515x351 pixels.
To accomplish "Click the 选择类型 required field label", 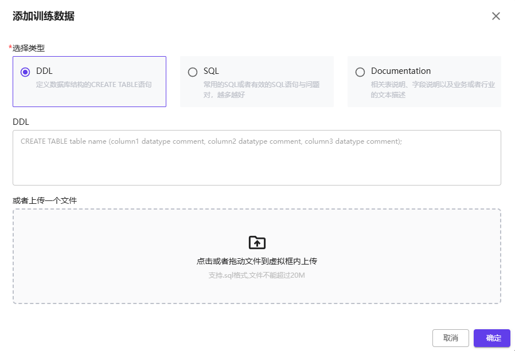I will [29, 48].
